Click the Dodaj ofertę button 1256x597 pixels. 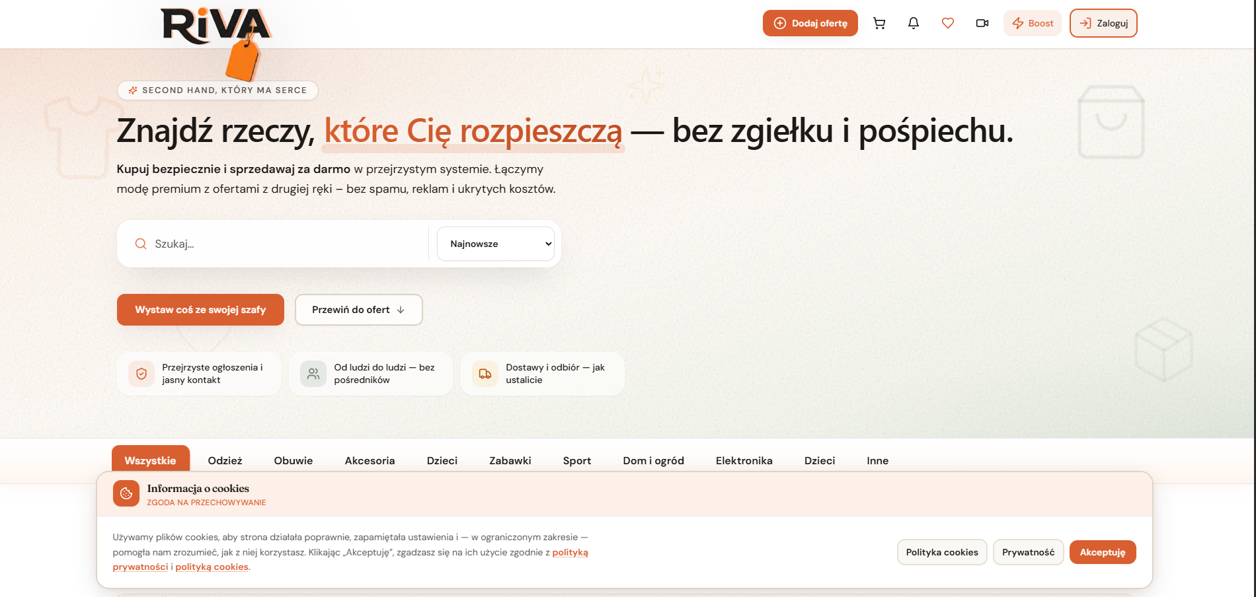(x=810, y=23)
